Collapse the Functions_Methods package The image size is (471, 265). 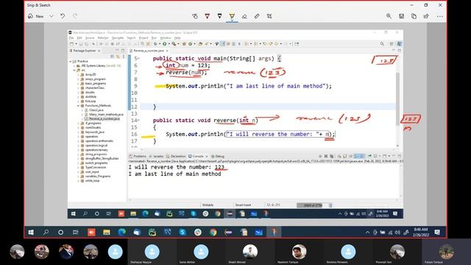pos(78,105)
